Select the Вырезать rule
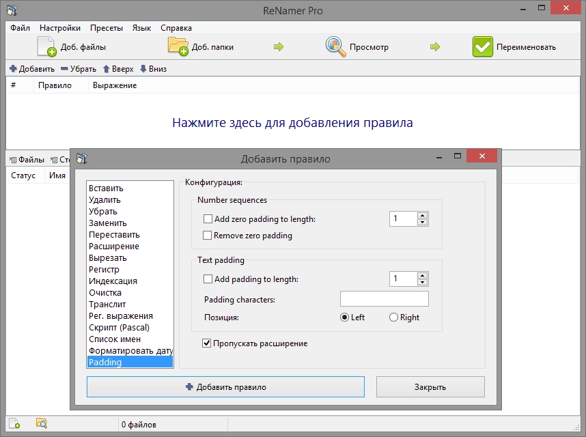The height and width of the screenshot is (437, 586). tap(130, 257)
